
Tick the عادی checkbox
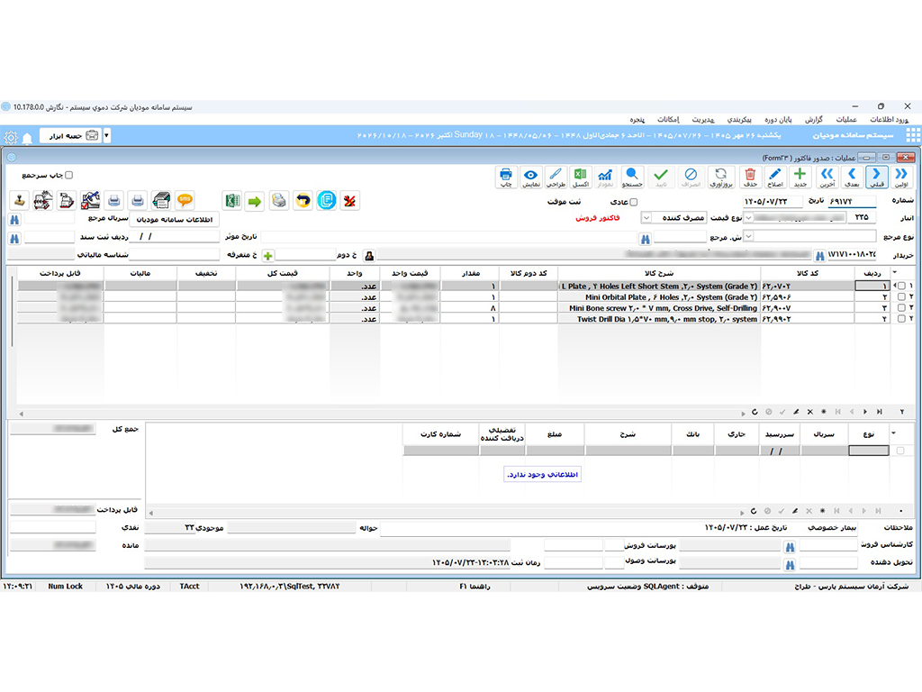633,202
